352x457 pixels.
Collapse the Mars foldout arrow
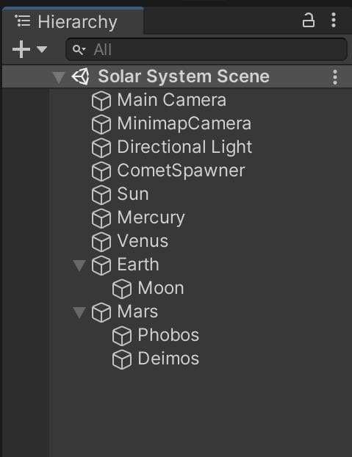point(79,312)
